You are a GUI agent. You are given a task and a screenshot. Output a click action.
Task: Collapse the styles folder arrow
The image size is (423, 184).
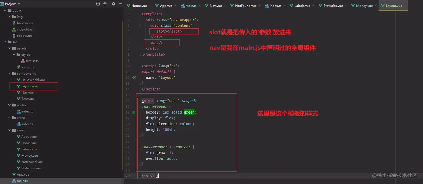tap(14, 55)
